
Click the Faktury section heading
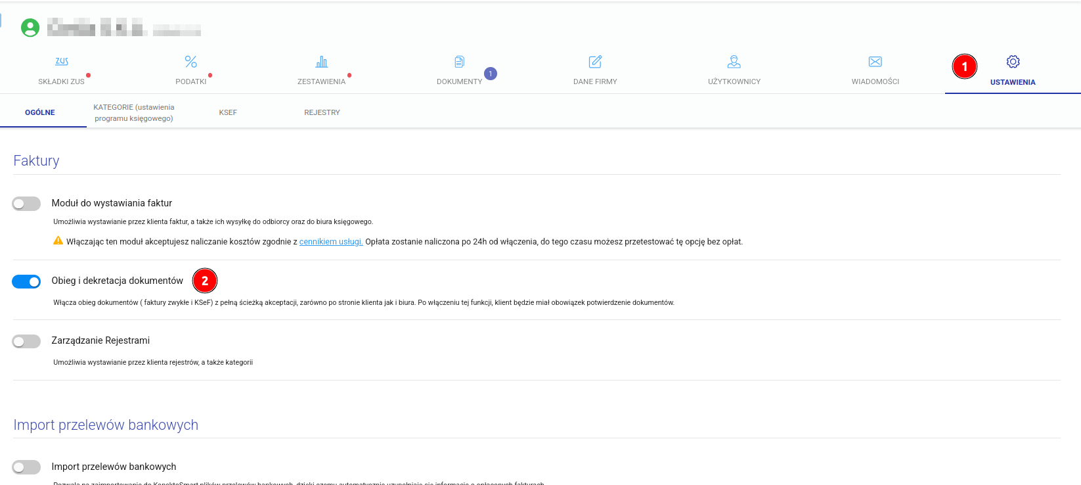[36, 161]
